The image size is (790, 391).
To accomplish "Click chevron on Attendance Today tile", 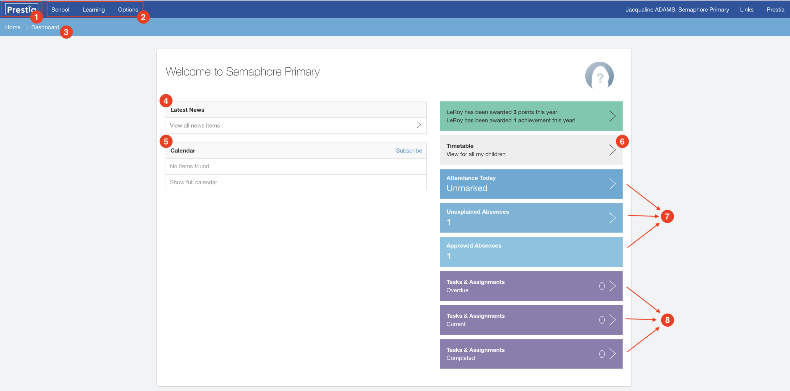I will click(x=612, y=184).
